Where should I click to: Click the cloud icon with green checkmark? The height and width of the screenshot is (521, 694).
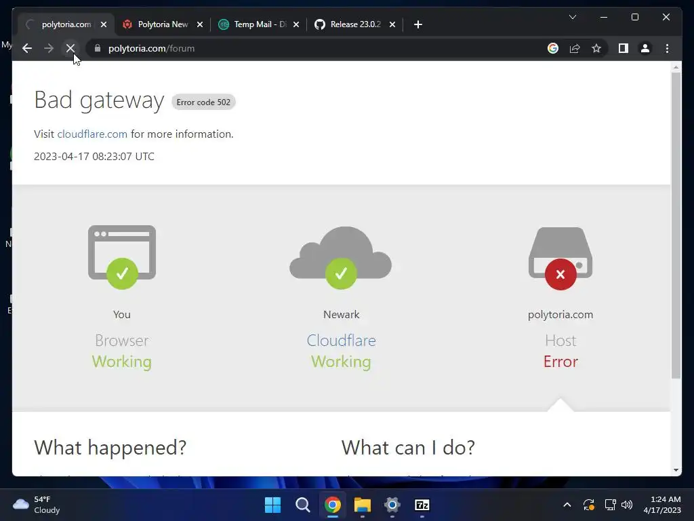(x=341, y=257)
